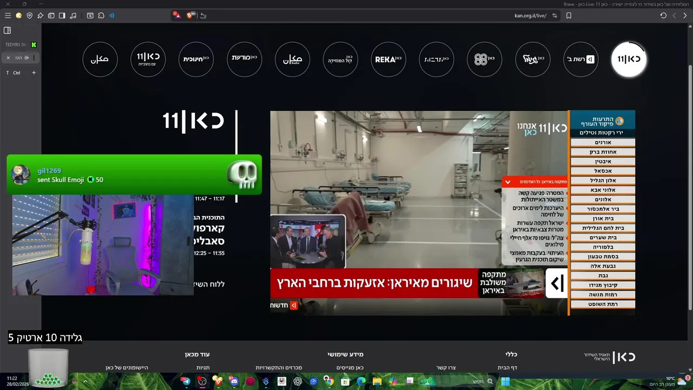Viewport: 693px width, 390px height.
Task: Open Google Chrome from taskbar
Action: [x=329, y=381]
